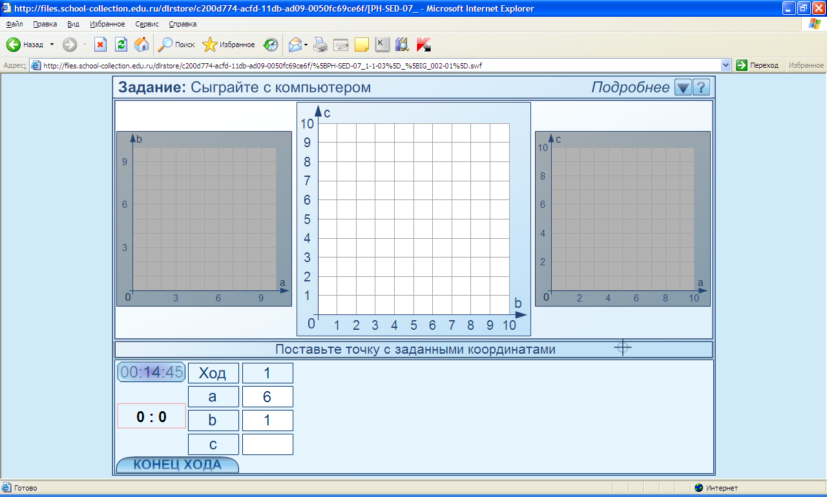Click the empty c coordinate field

(x=267, y=444)
